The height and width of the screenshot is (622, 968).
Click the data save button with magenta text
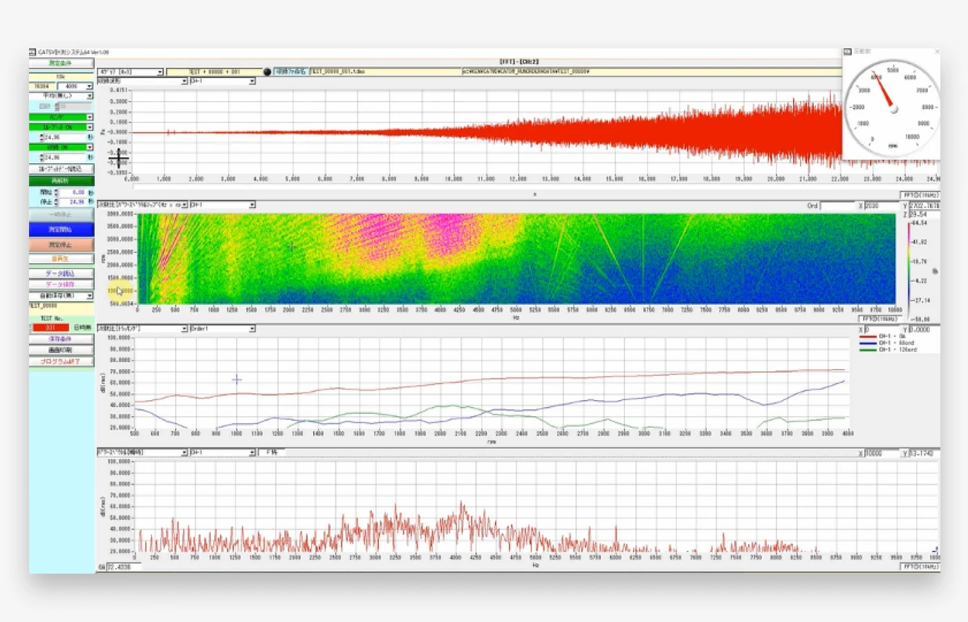[61, 284]
